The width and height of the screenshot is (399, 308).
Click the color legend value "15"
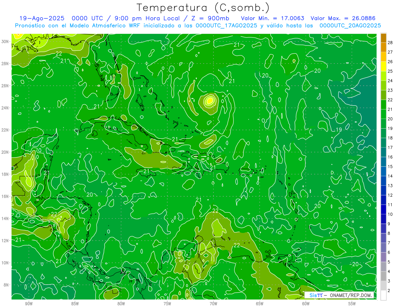pos(390,167)
